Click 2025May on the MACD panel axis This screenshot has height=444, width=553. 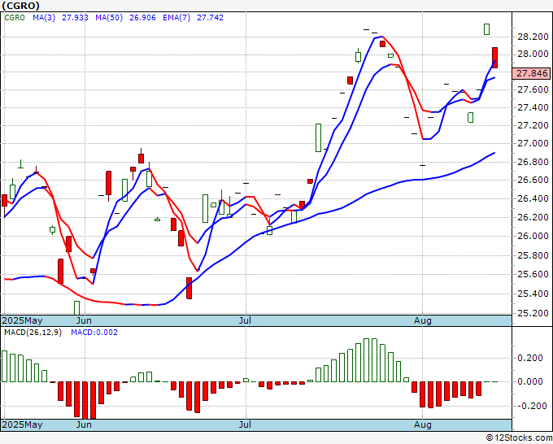(x=23, y=424)
